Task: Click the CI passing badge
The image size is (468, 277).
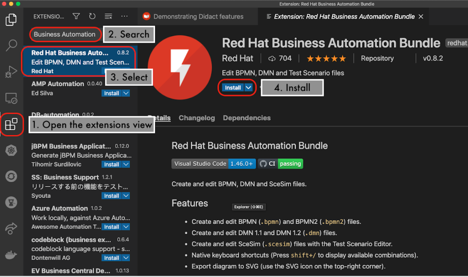Action: [280, 164]
